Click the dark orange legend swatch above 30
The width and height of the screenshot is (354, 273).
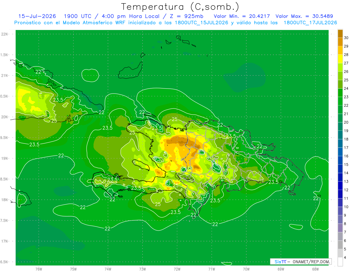pyautogui.click(x=340, y=34)
